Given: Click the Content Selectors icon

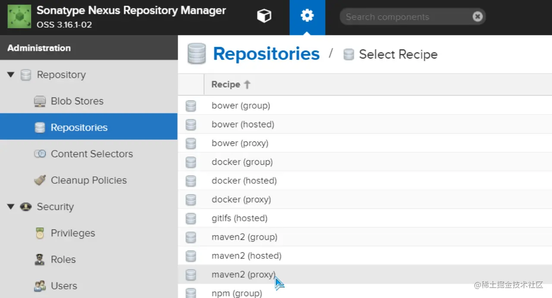Looking at the screenshot, I should 40,154.
